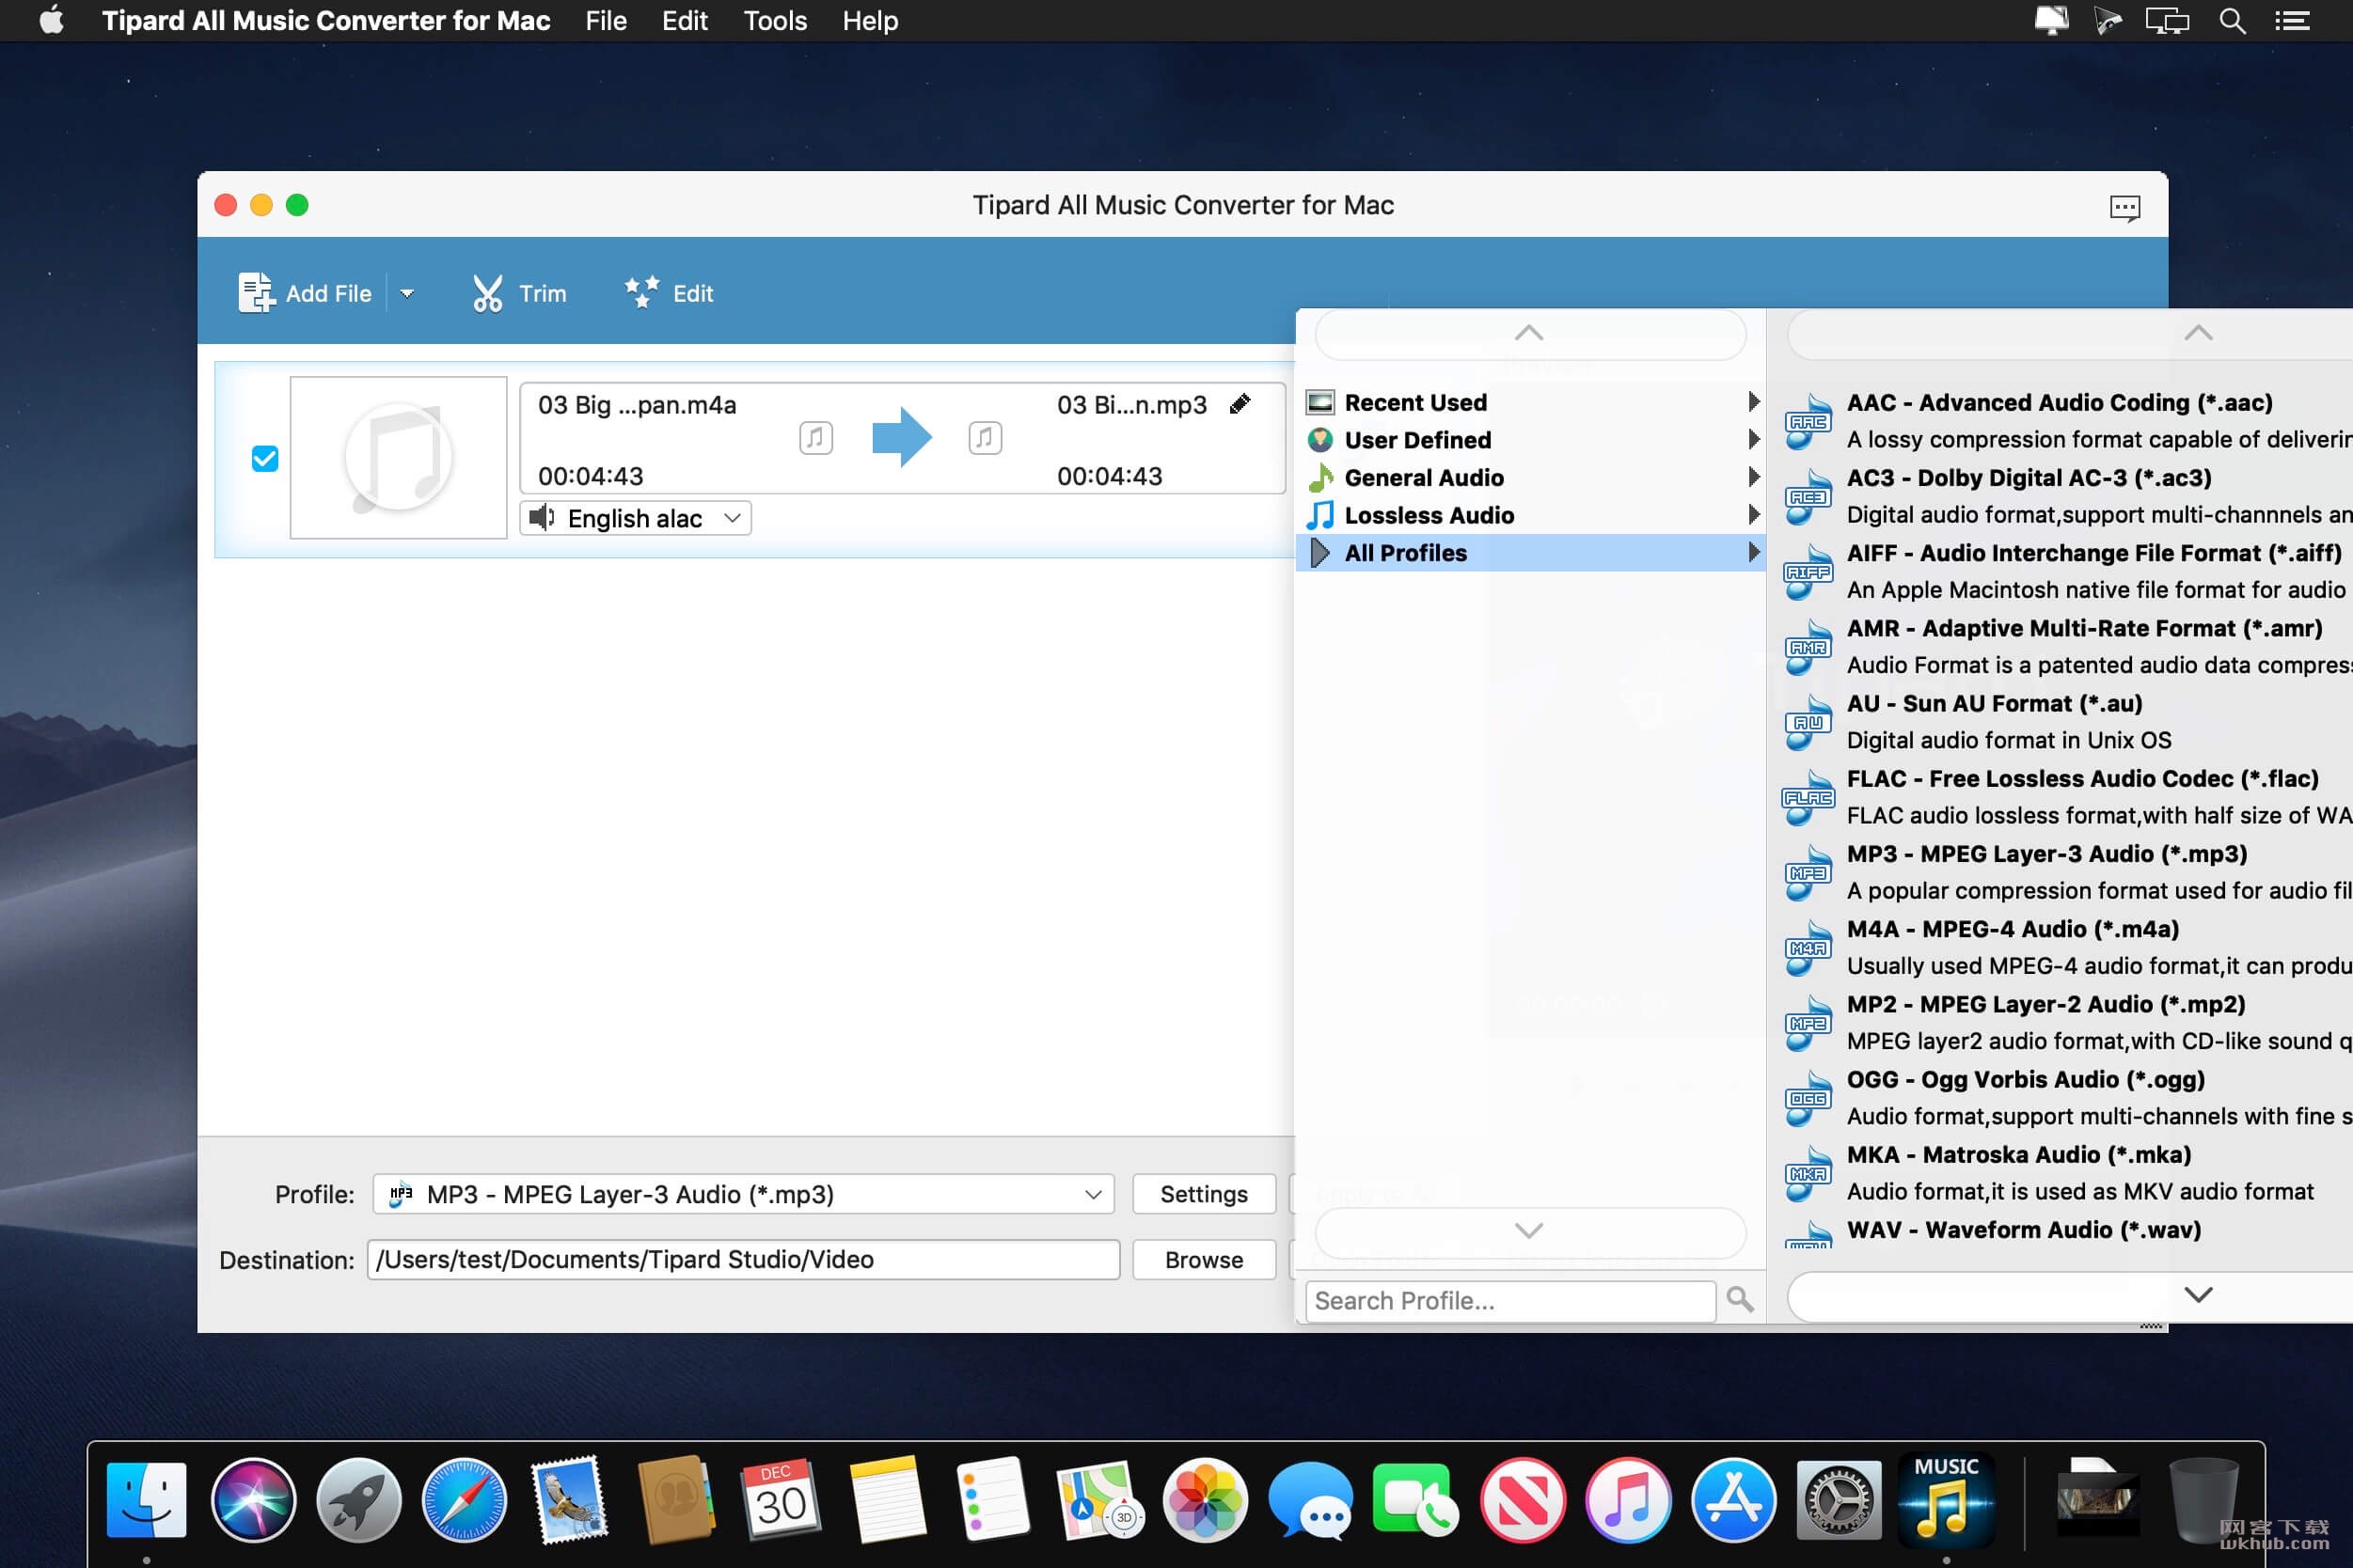This screenshot has height=1568, width=2353.
Task: Click the Settings button
Action: click(x=1204, y=1194)
